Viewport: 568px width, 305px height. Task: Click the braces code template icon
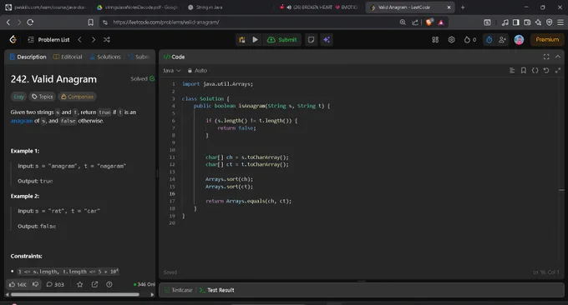535,71
